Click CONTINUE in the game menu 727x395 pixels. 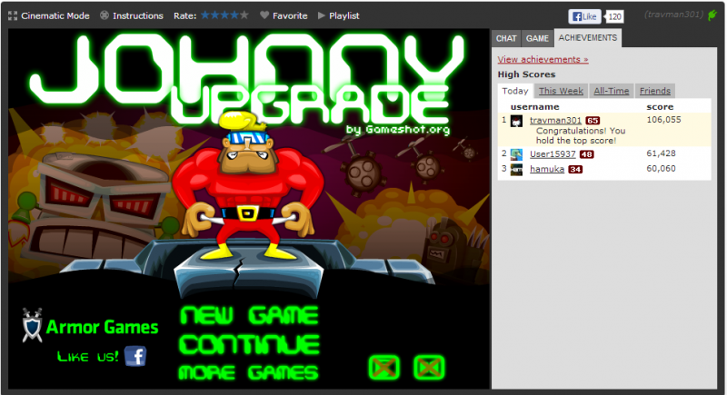coord(249,345)
